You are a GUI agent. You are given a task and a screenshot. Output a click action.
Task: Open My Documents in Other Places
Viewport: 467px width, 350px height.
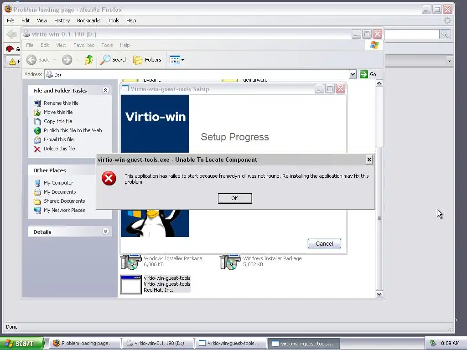[x=60, y=192]
